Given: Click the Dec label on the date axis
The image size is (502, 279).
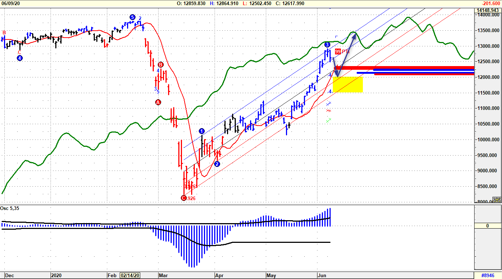Looking at the screenshot, I should tap(9, 275).
